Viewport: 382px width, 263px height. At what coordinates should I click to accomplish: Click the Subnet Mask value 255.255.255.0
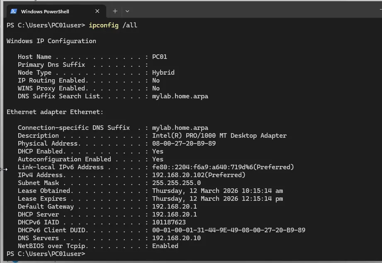coord(176,183)
